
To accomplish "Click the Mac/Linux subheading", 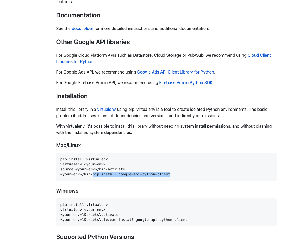I will [68, 145].
